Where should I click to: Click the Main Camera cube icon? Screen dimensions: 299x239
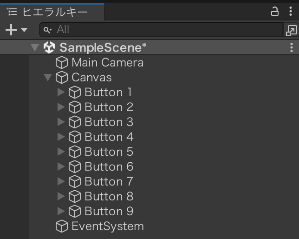pyautogui.click(x=61, y=62)
